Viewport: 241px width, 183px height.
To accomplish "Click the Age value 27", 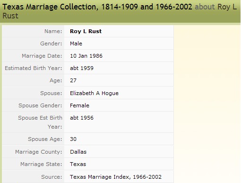I will click(x=73, y=80).
